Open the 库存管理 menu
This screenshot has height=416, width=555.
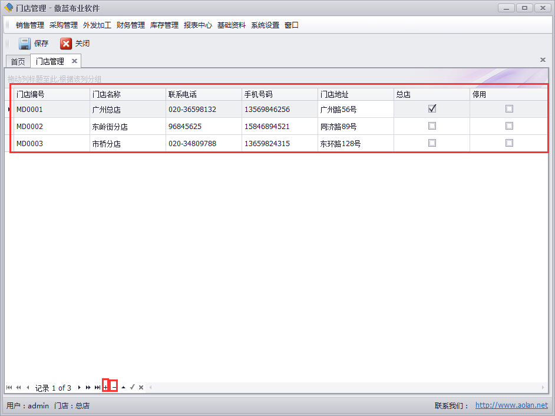[164, 25]
